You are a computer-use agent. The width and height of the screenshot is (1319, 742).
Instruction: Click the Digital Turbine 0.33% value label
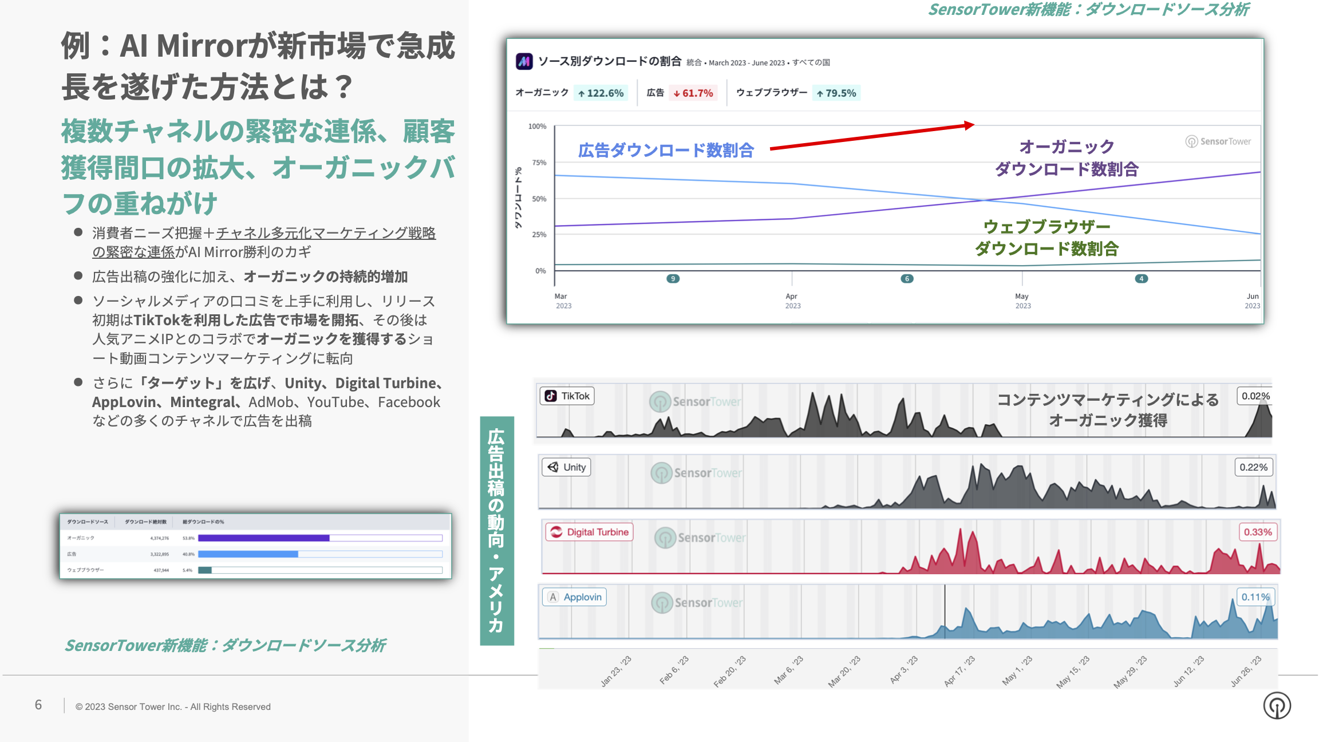coord(1257,532)
